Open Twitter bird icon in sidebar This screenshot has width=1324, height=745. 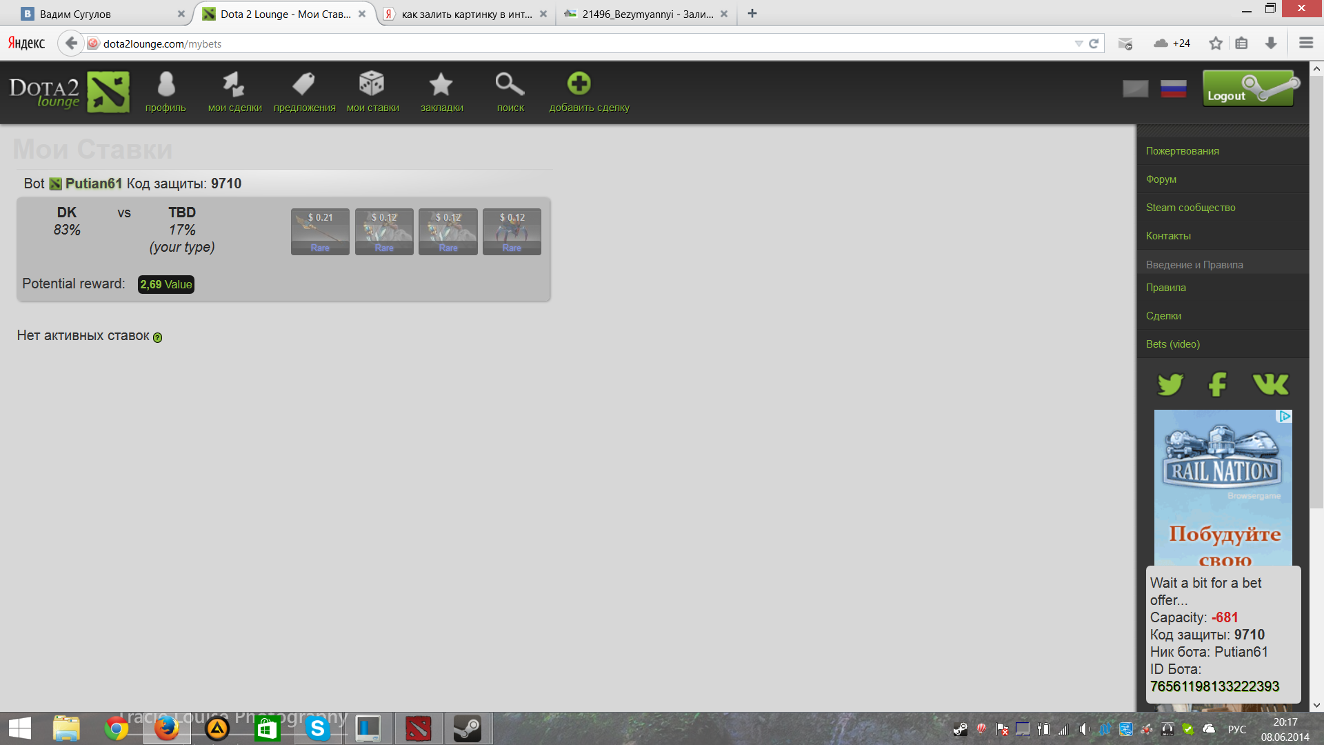[1170, 384]
